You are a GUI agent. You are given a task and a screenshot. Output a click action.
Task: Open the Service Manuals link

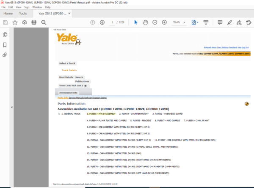(76, 98)
